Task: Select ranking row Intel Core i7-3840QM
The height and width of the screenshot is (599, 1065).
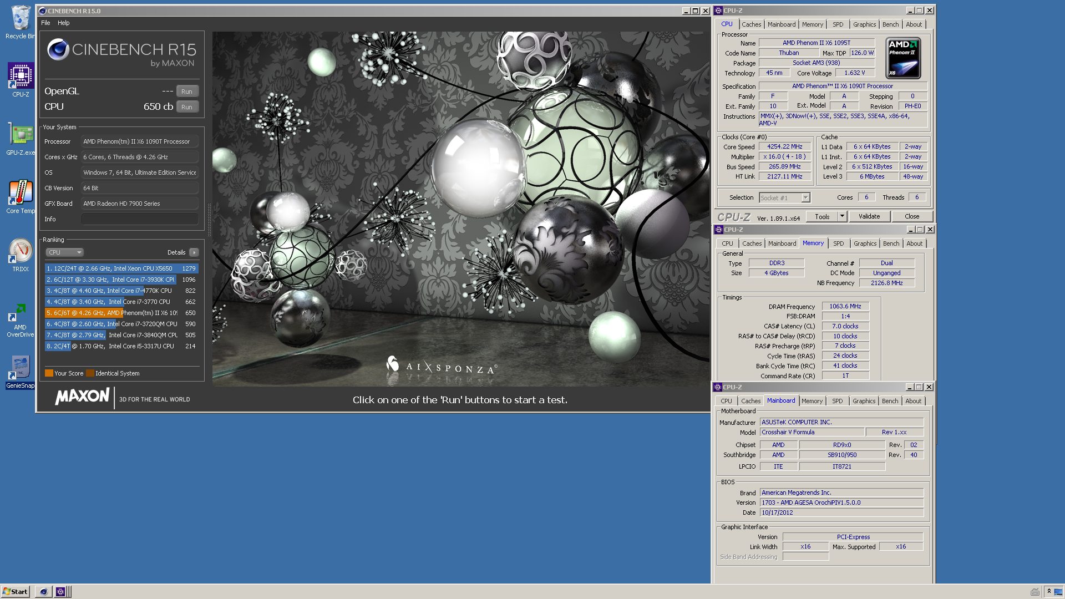Action: click(x=121, y=335)
